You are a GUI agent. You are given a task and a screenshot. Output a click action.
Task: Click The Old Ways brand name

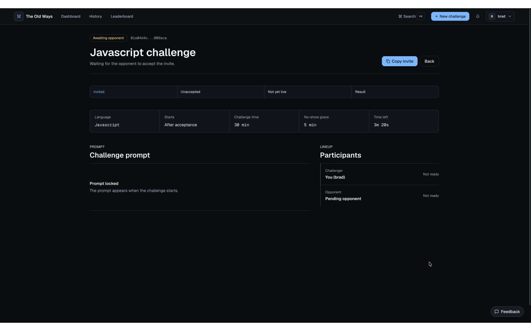(39, 16)
